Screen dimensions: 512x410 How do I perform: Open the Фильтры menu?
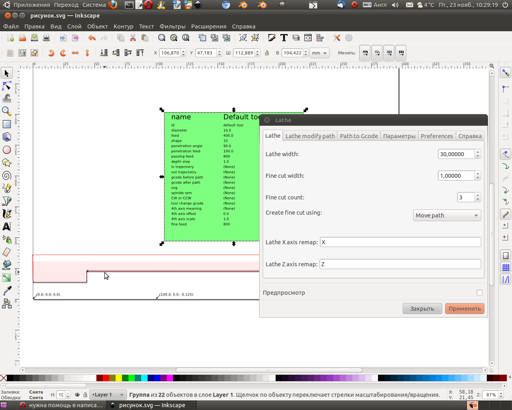(x=172, y=26)
